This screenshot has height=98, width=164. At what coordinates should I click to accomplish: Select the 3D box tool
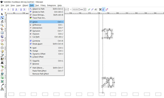[x=2, y=36]
